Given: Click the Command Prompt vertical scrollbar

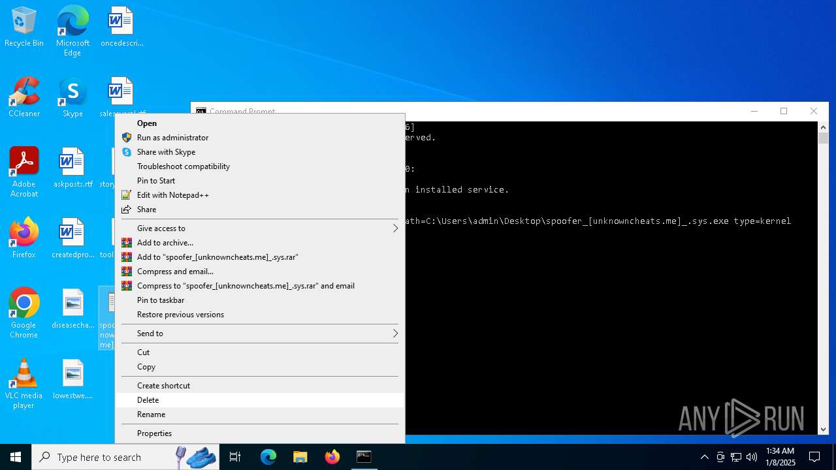Looking at the screenshot, I should click(823, 278).
